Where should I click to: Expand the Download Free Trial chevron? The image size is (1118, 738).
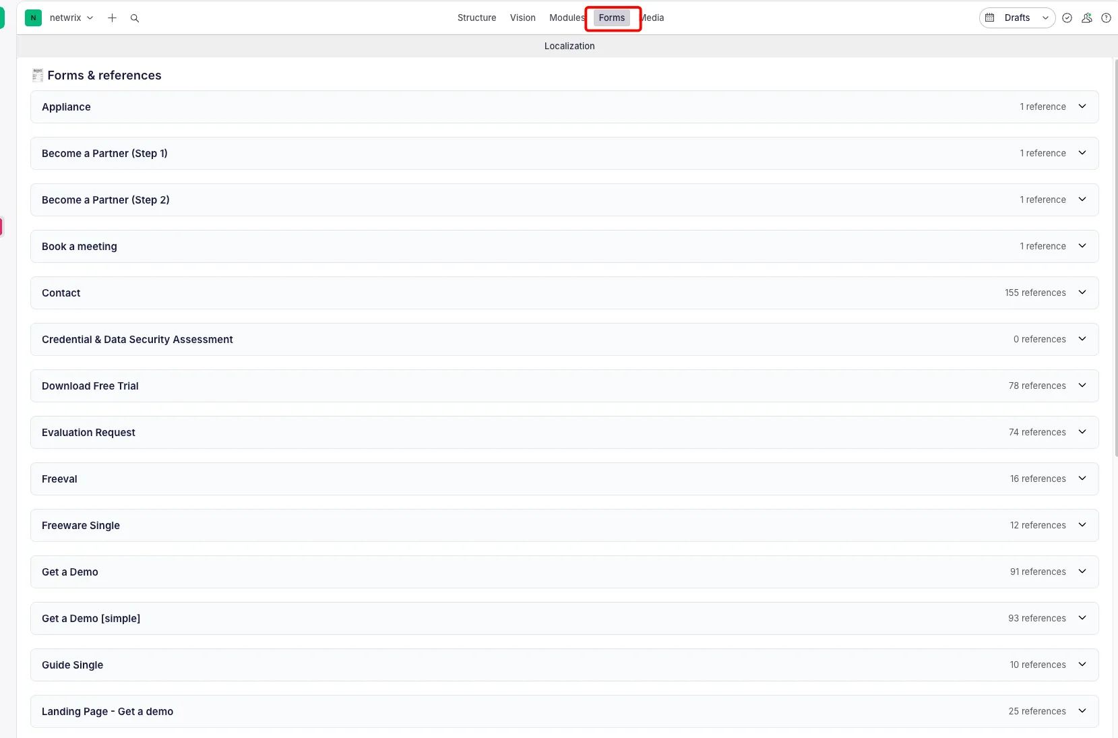click(x=1082, y=386)
